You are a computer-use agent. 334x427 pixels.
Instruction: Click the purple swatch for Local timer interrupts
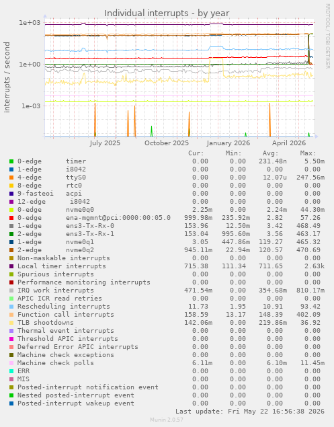pyautogui.click(x=11, y=266)
